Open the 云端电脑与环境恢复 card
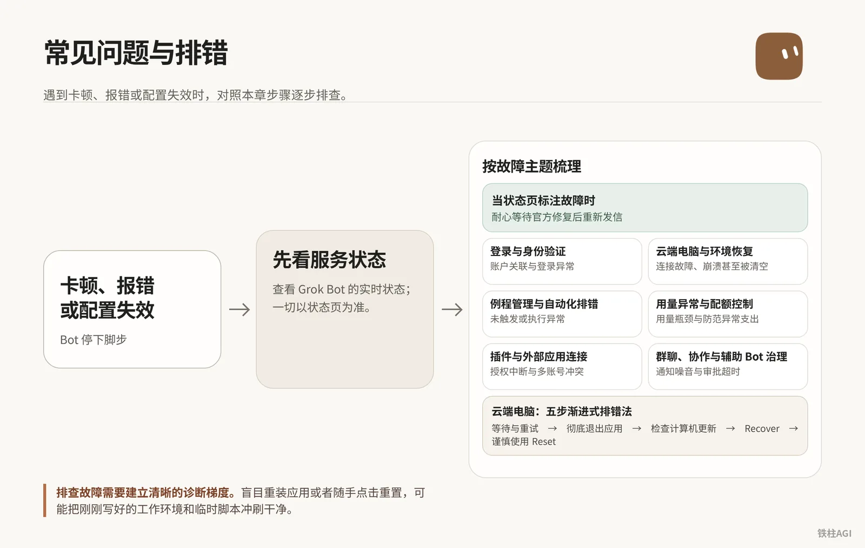 (x=728, y=261)
